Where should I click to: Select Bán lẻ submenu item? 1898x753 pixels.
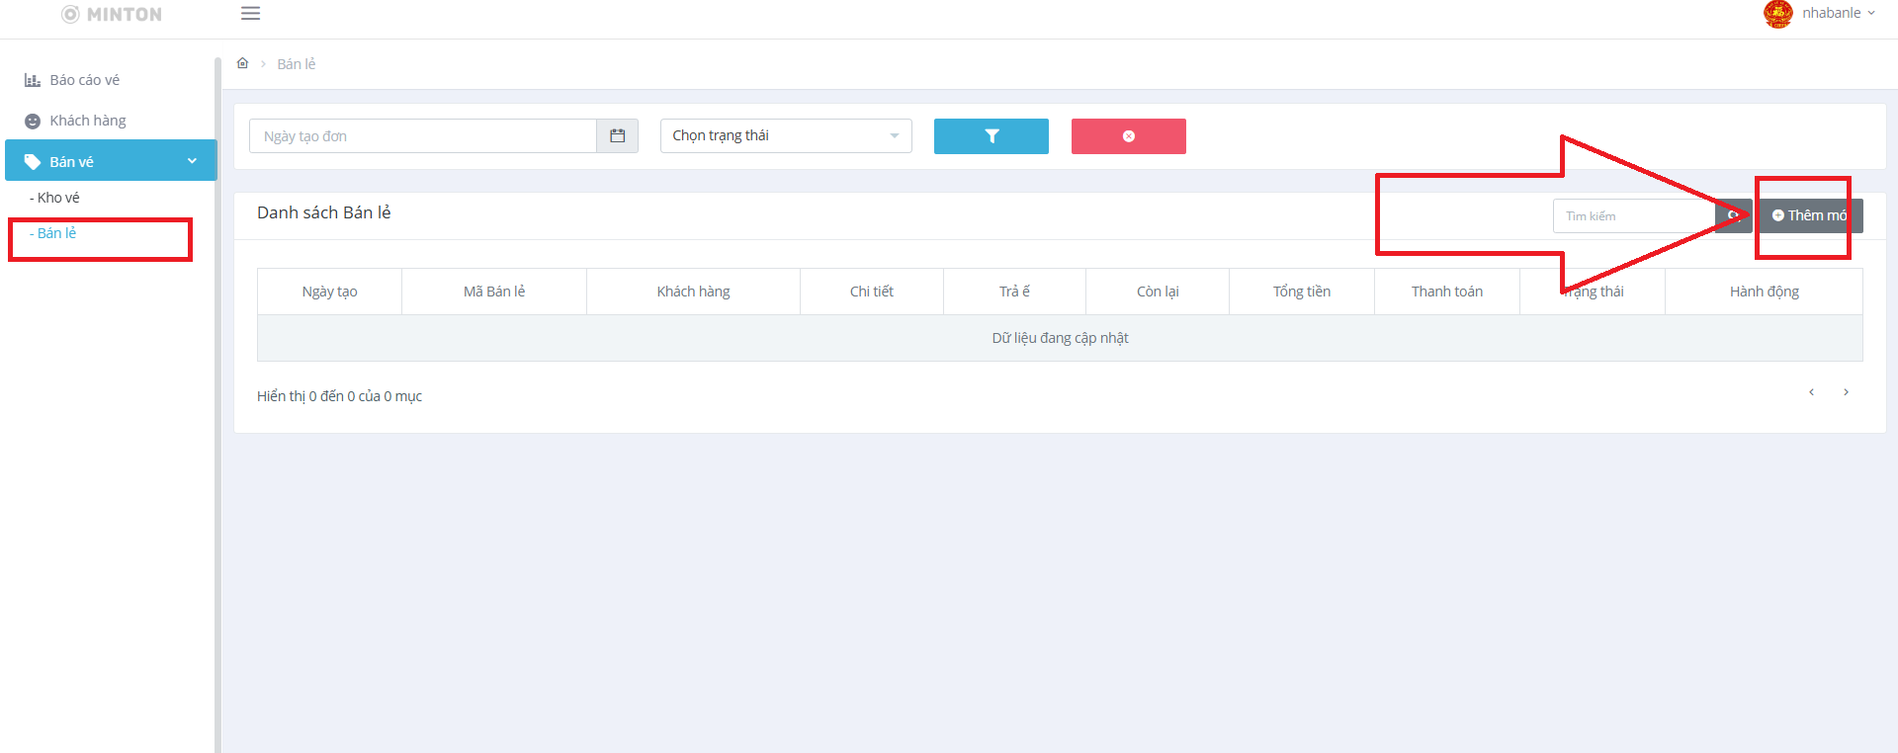pos(56,233)
